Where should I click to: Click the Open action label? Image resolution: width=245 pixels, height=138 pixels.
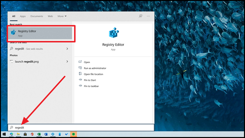pyautogui.click(x=87, y=62)
